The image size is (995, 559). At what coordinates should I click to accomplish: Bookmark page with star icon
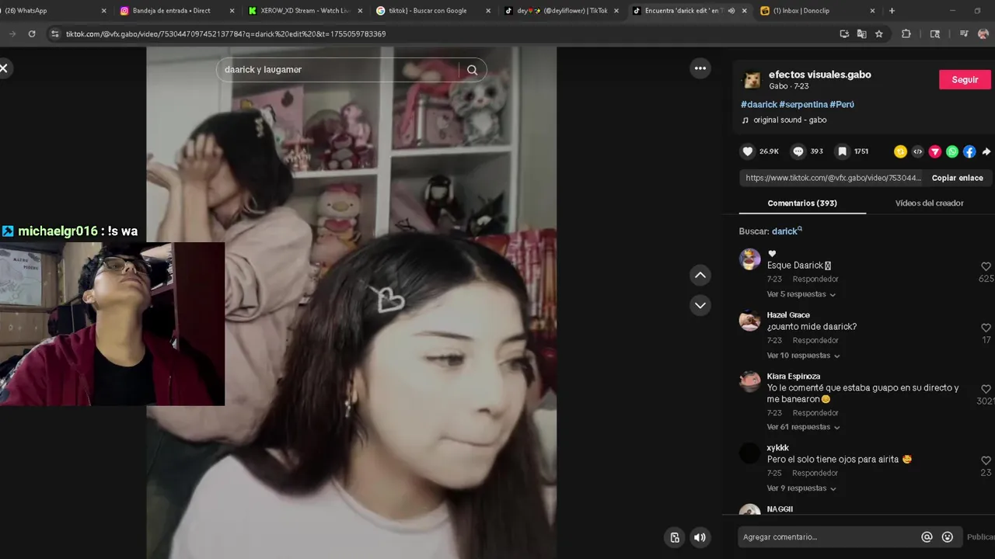(x=879, y=34)
